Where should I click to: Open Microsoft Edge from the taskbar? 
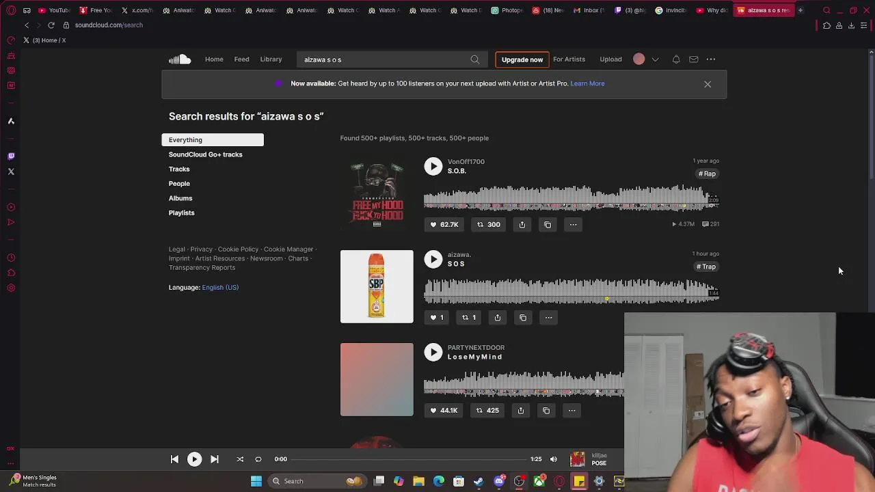coord(439,481)
